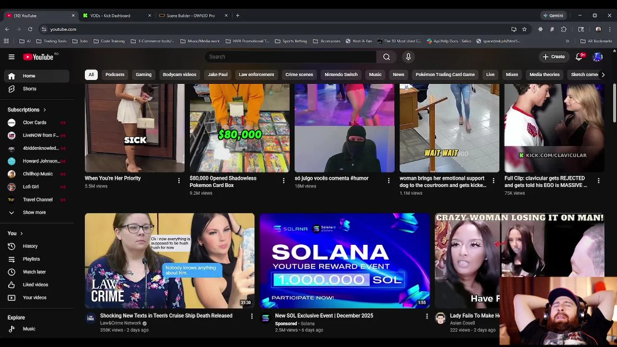Open All Bookmarks folder
617x347 pixels.
point(596,41)
